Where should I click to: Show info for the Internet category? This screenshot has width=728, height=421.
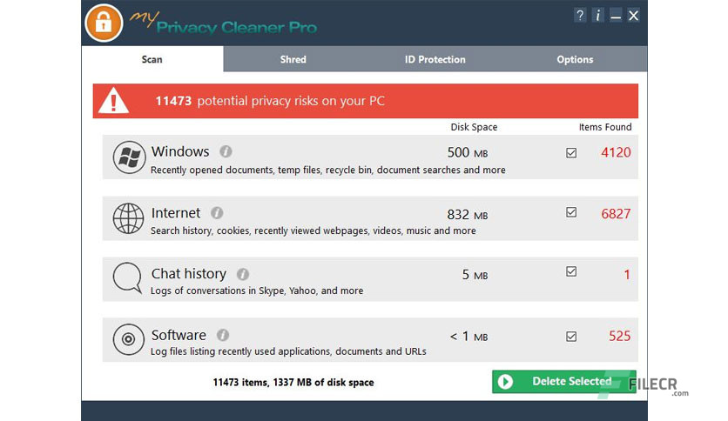click(217, 213)
